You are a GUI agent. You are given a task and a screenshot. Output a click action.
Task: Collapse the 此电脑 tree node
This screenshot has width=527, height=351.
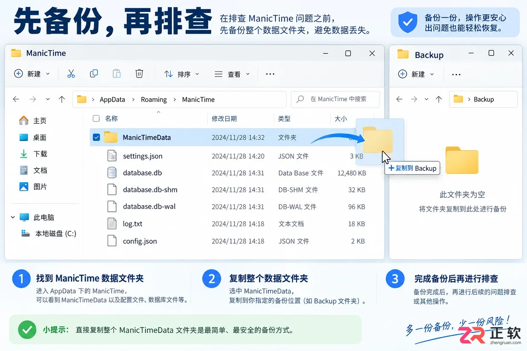point(13,217)
